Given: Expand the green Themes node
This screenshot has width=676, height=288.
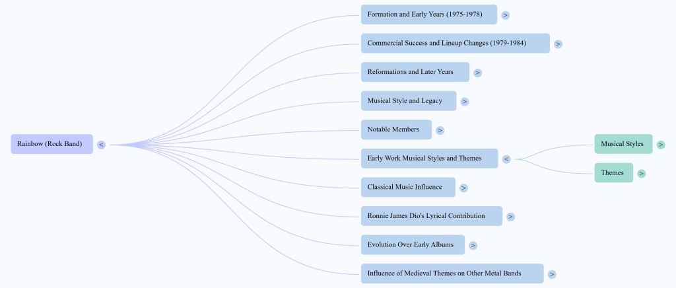Looking at the screenshot, I should pyautogui.click(x=642, y=174).
